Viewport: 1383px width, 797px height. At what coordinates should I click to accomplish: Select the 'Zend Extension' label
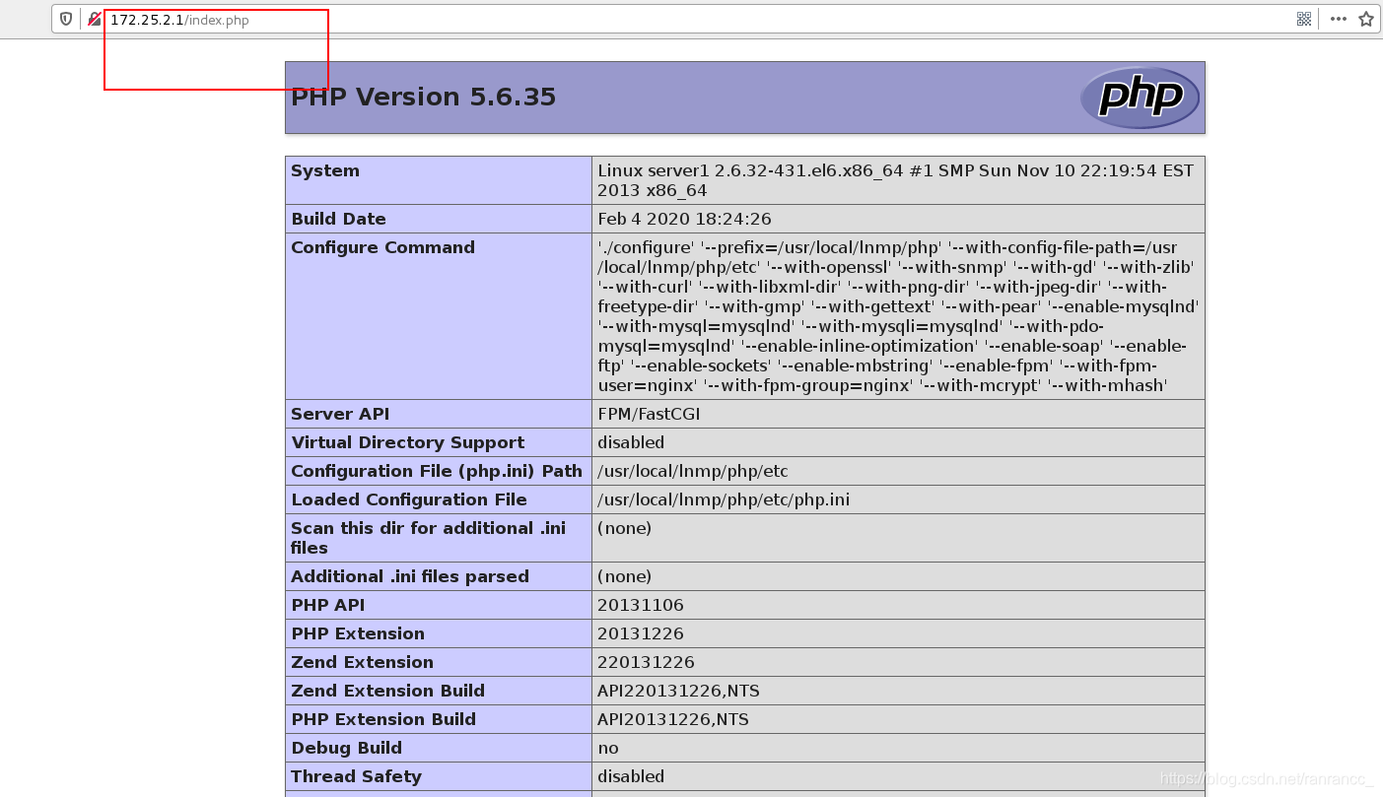[362, 662]
